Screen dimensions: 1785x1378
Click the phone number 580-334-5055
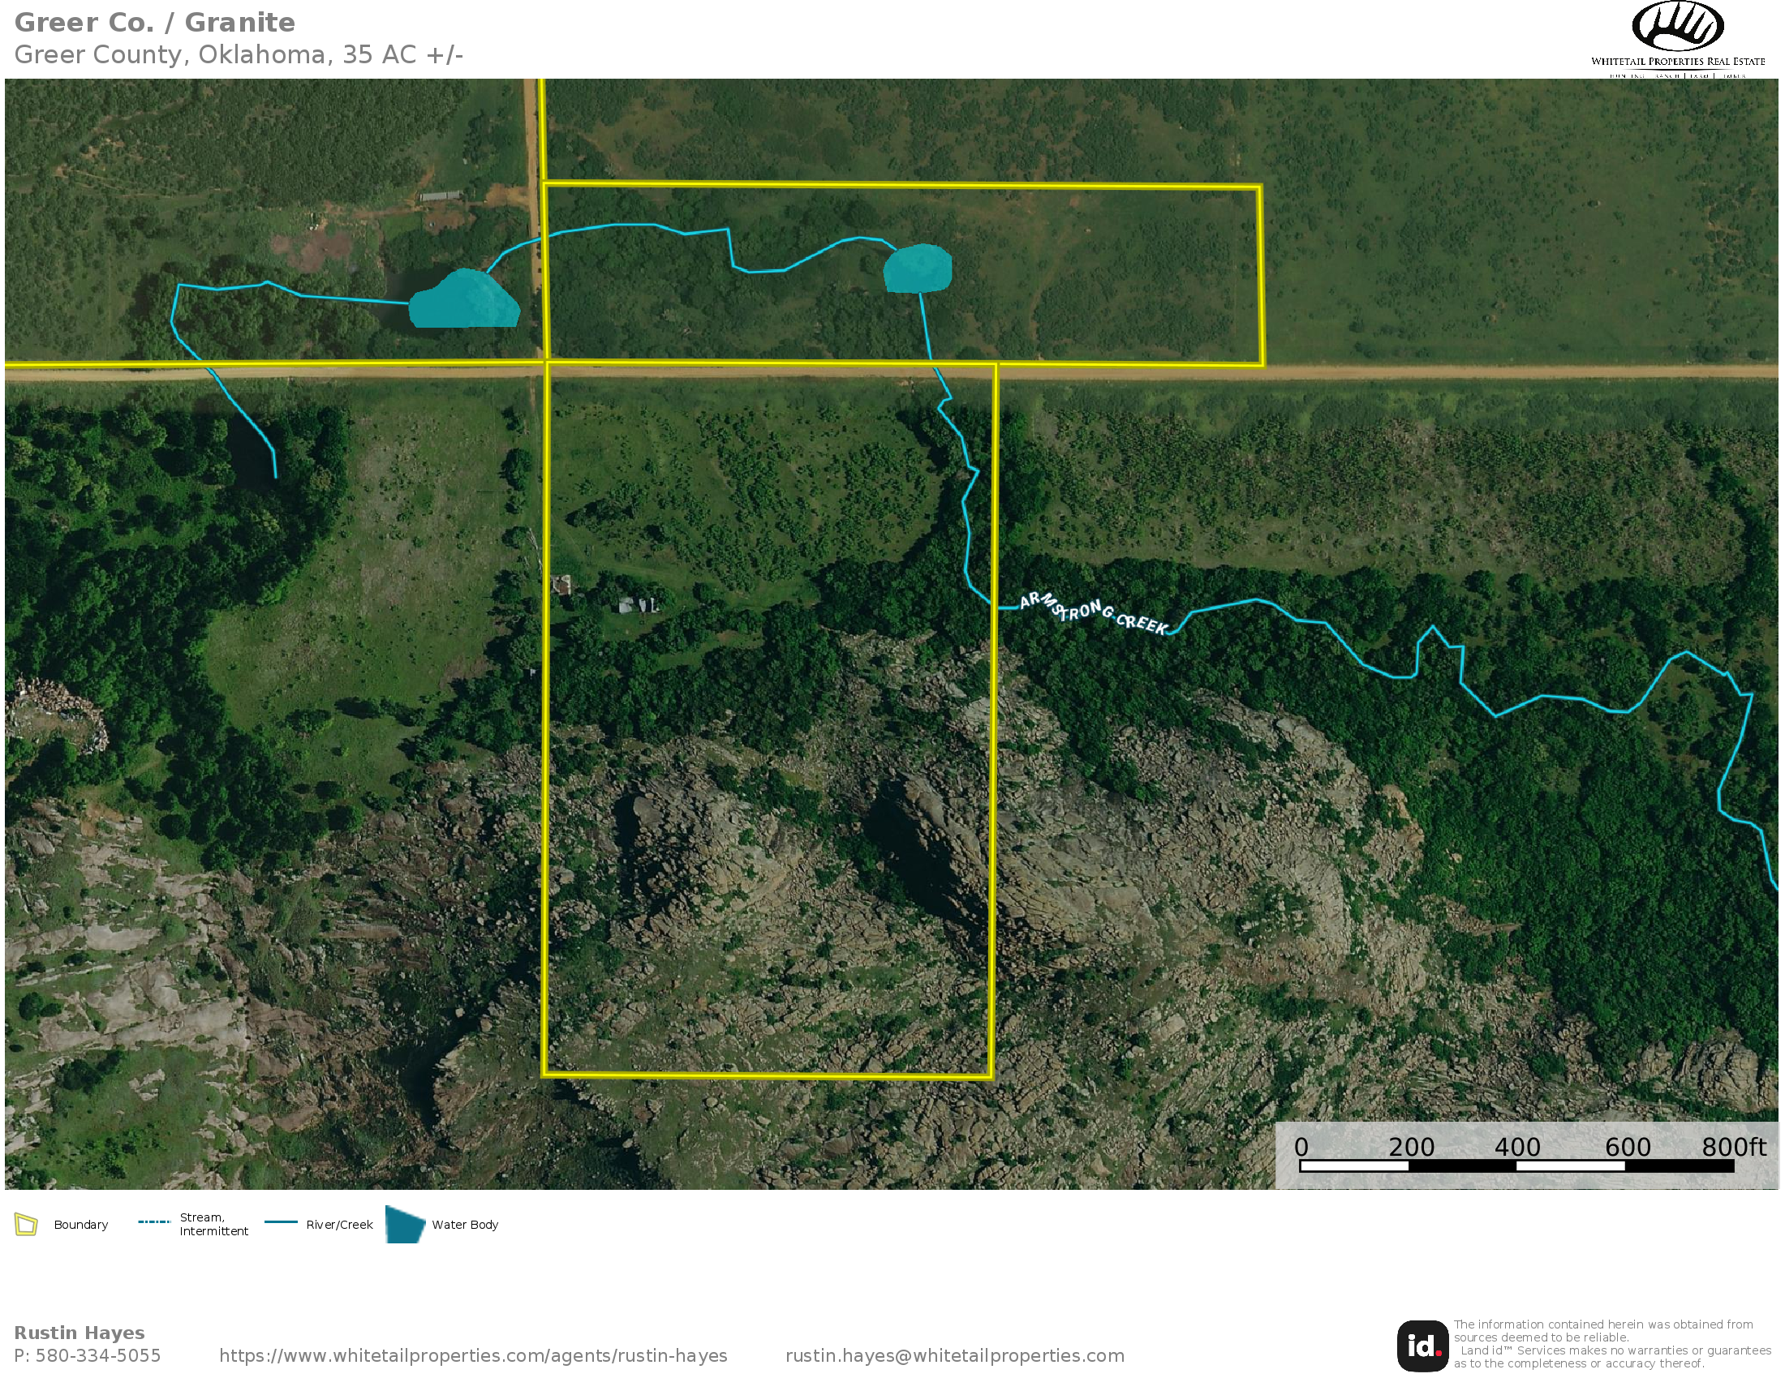[97, 1356]
